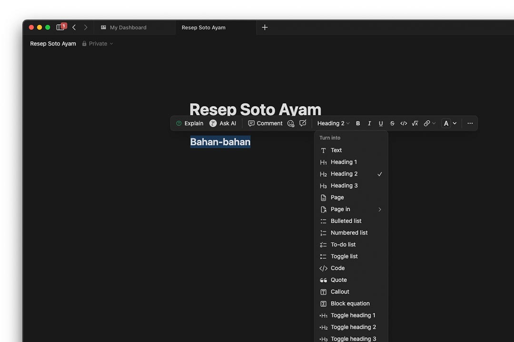Turn block into Bulleted list
Screen dimensions: 514x342
tap(351, 221)
